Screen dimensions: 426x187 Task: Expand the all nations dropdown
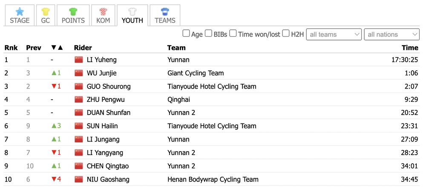tap(392, 35)
